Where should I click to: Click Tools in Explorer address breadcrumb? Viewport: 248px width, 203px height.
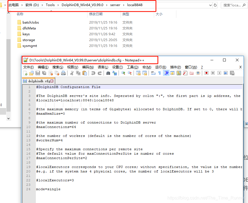tap(50, 5)
